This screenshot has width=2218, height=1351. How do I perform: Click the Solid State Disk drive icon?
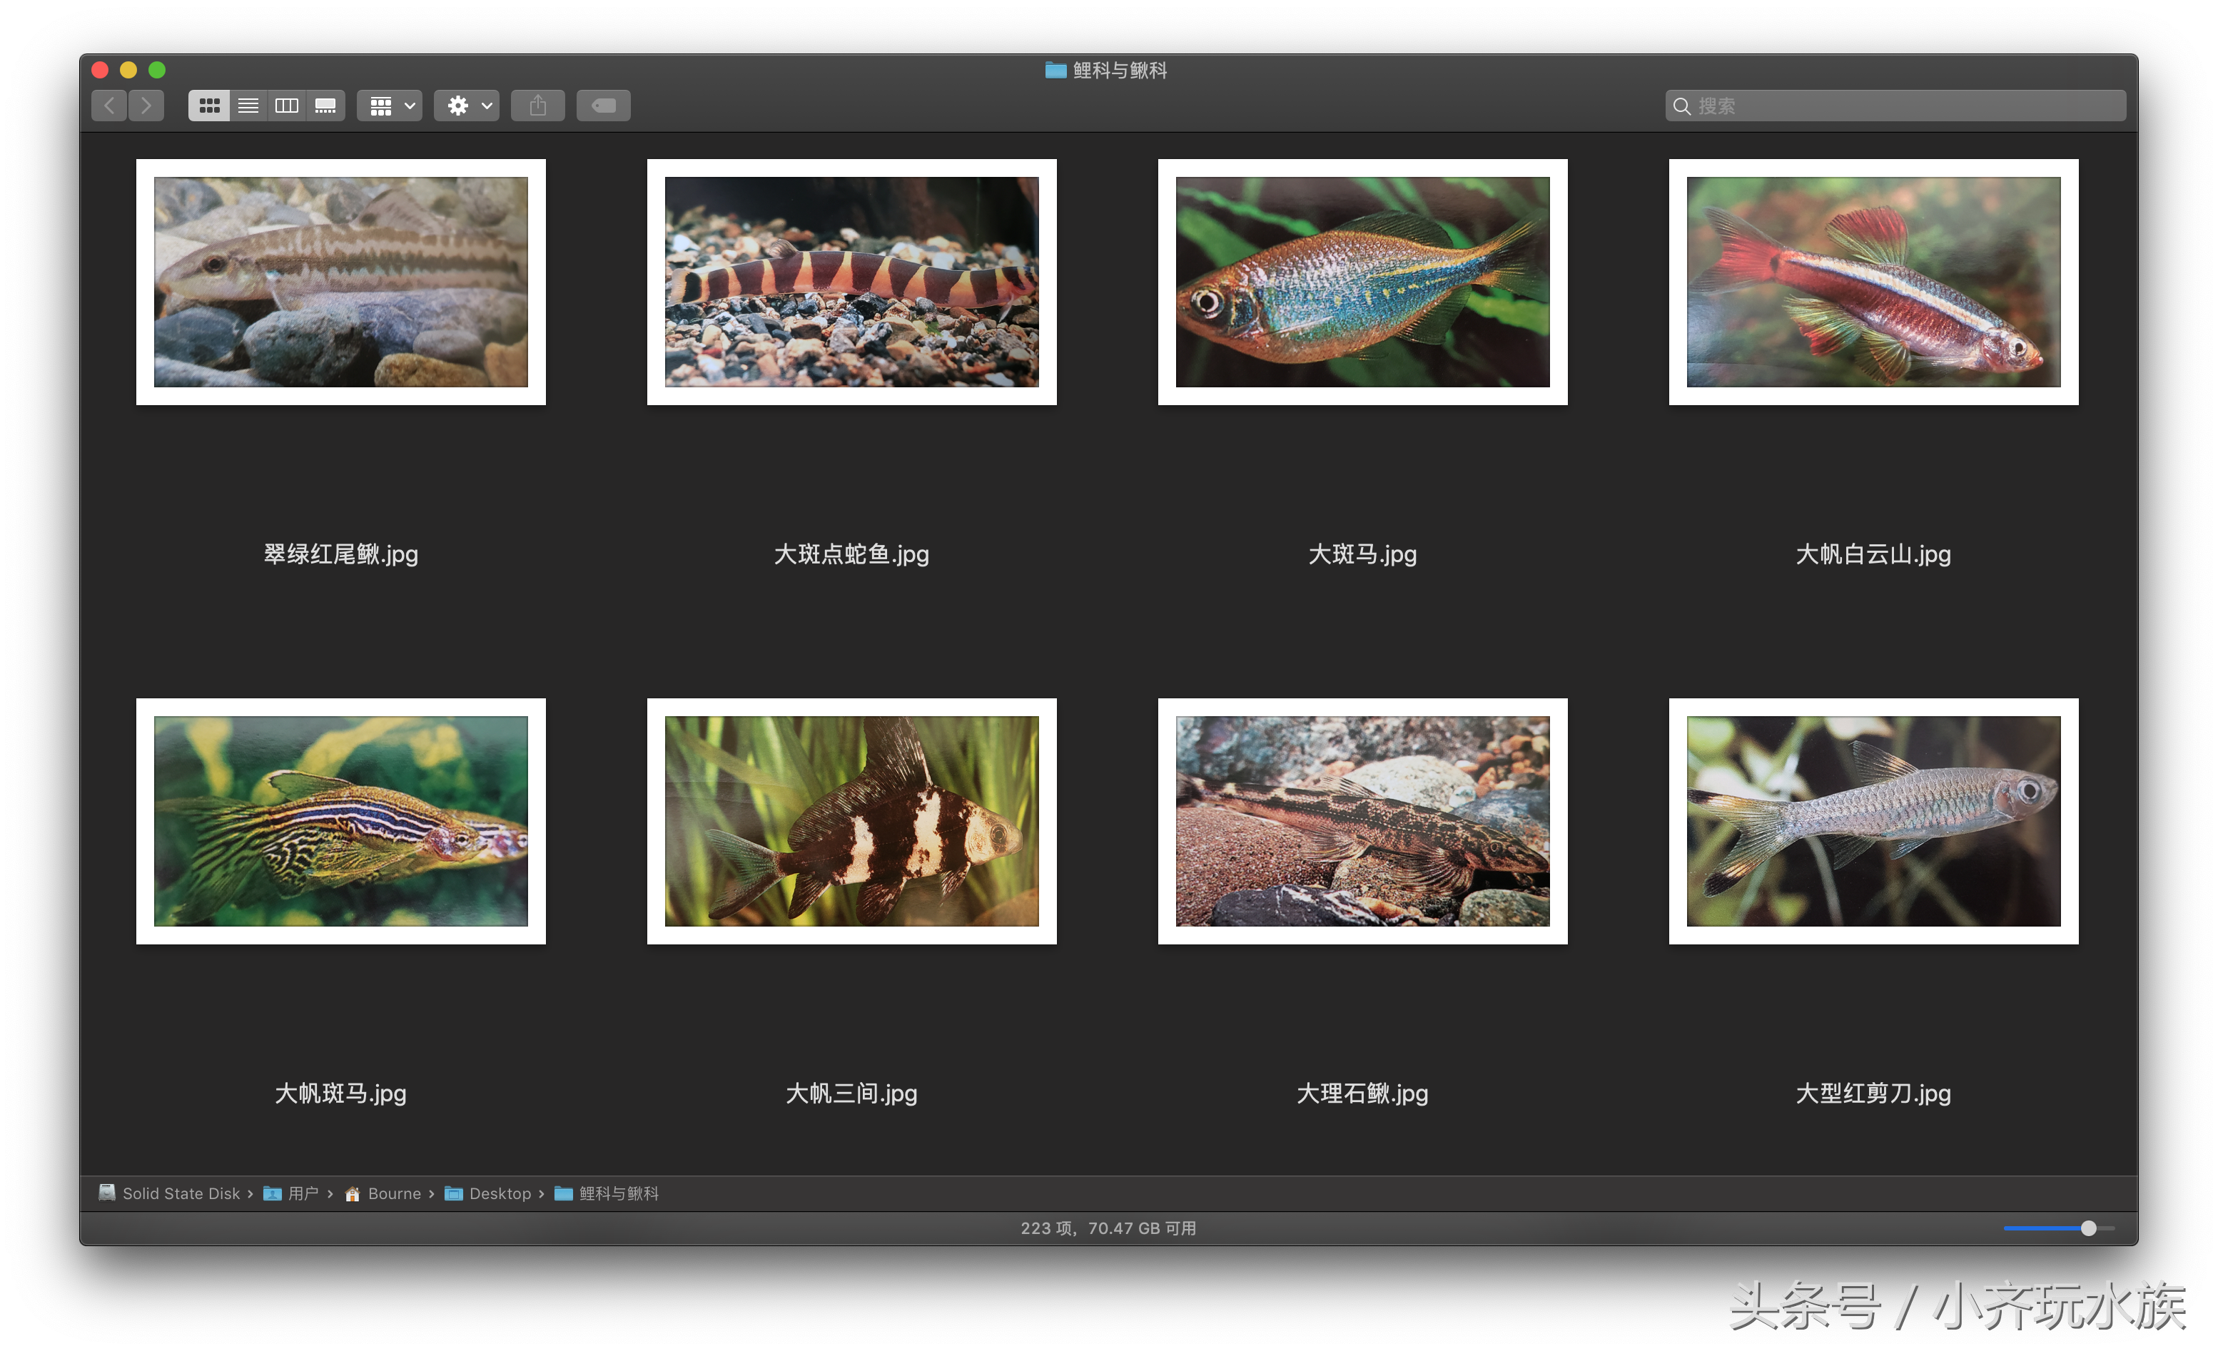click(107, 1193)
